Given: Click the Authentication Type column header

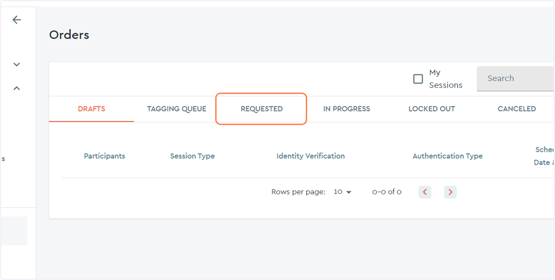Looking at the screenshot, I should pos(448,156).
